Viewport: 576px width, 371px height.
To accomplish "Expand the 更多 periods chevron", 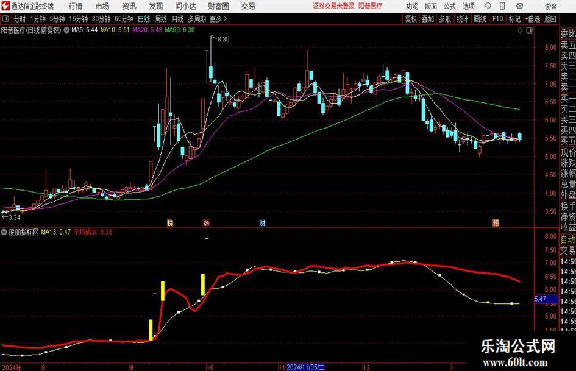I will [x=218, y=19].
